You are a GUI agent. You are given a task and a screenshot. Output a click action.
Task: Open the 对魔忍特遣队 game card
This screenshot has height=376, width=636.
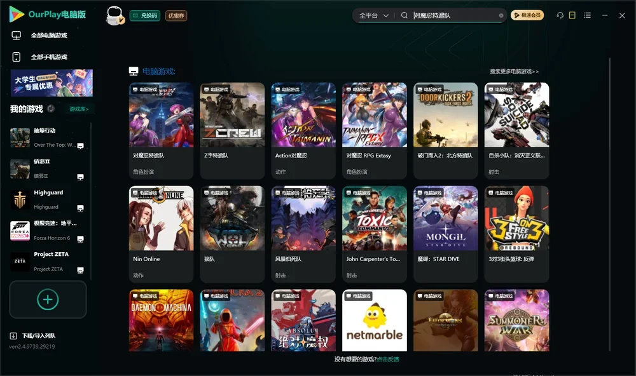(161, 130)
